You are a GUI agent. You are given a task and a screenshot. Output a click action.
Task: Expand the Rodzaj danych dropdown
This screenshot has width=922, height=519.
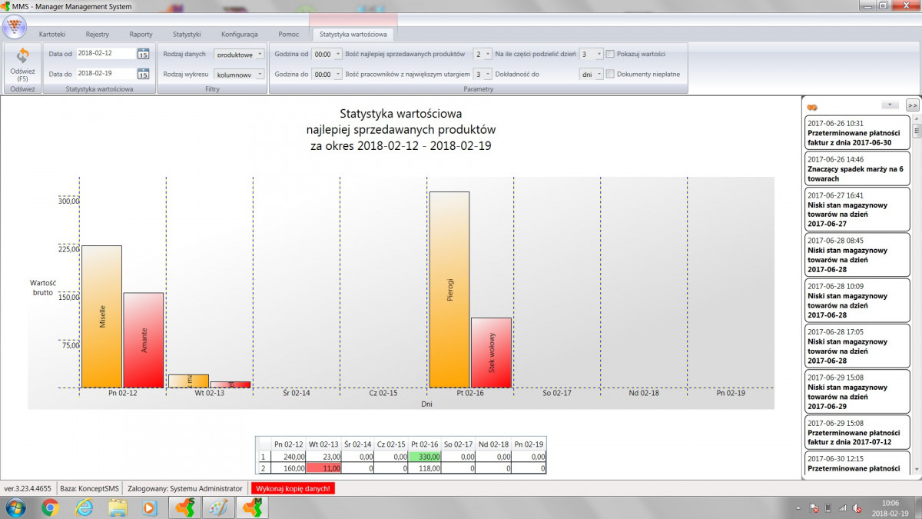point(239,55)
